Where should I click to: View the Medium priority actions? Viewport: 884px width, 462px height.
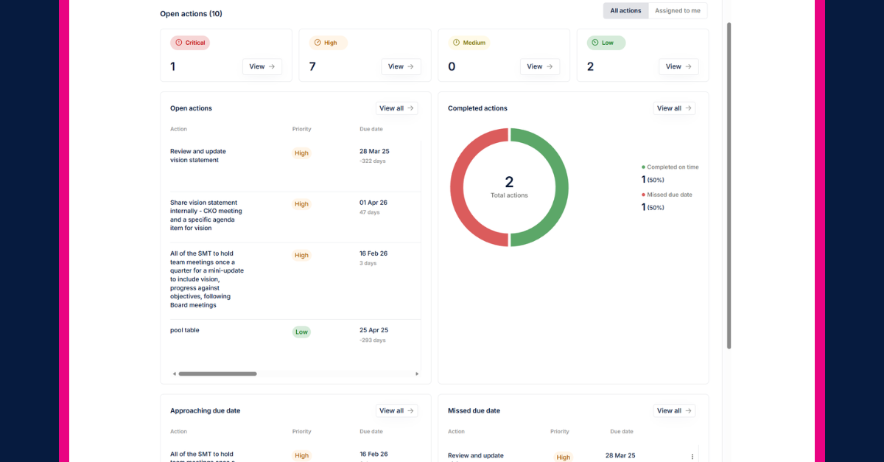[x=539, y=66]
